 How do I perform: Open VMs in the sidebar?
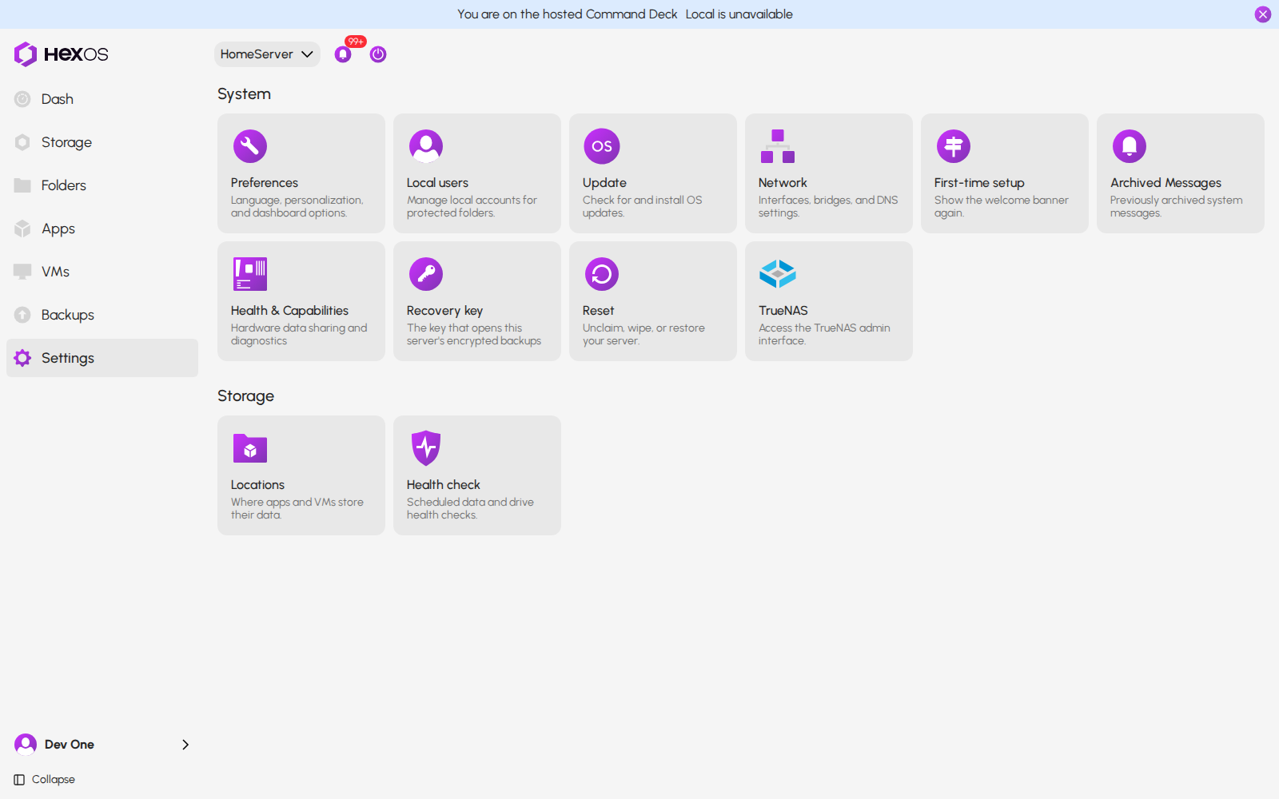102,272
